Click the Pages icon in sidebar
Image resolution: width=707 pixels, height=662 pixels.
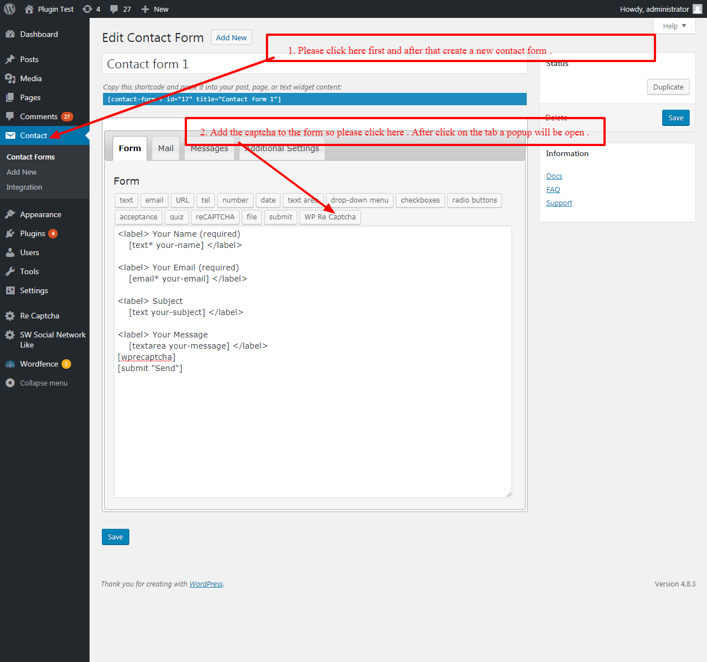pos(10,97)
